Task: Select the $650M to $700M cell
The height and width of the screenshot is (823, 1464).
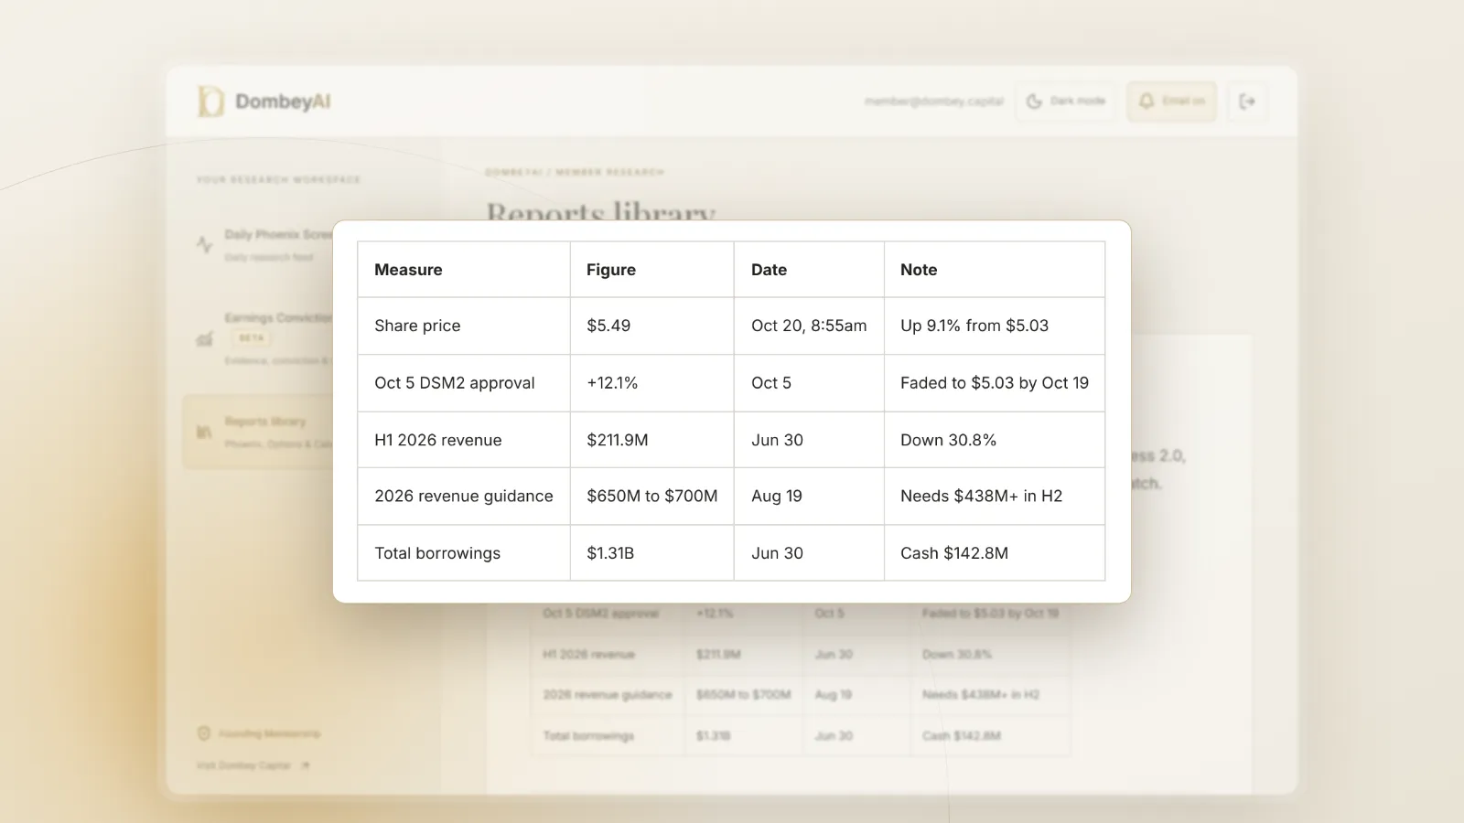Action: point(652,496)
